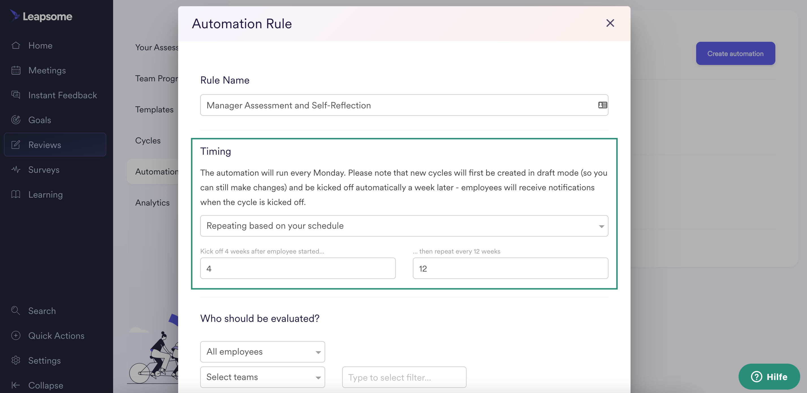Click the Who should be evaluated heading

pos(260,318)
